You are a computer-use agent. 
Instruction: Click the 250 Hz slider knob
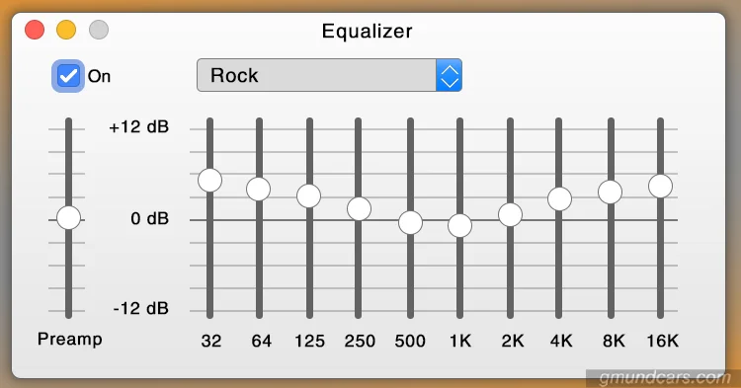(x=360, y=208)
